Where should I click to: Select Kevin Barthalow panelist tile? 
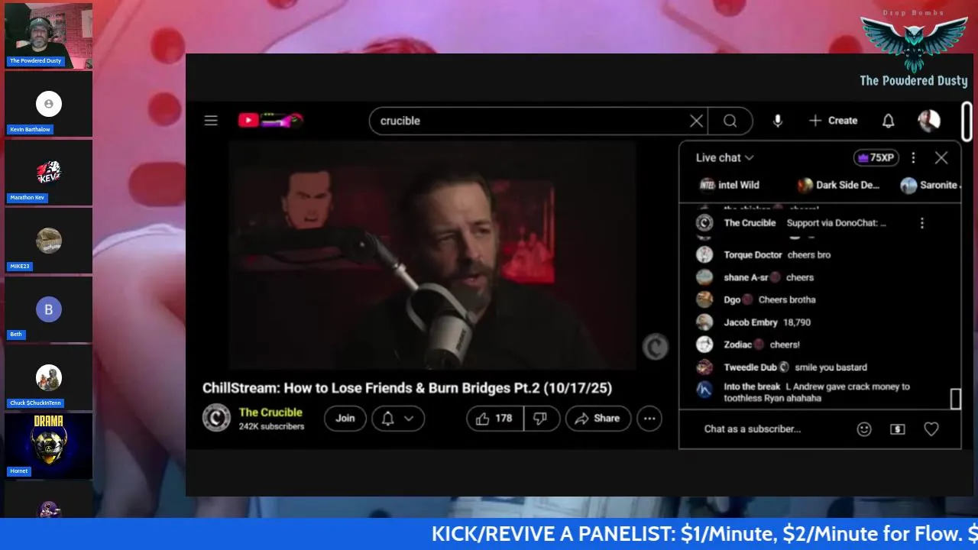[48, 104]
